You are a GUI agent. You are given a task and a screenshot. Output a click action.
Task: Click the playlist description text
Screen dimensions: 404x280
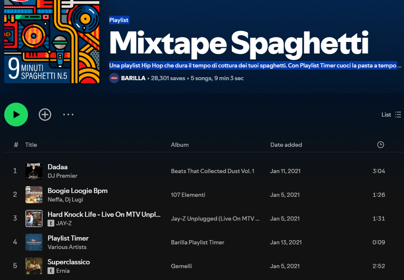point(255,65)
